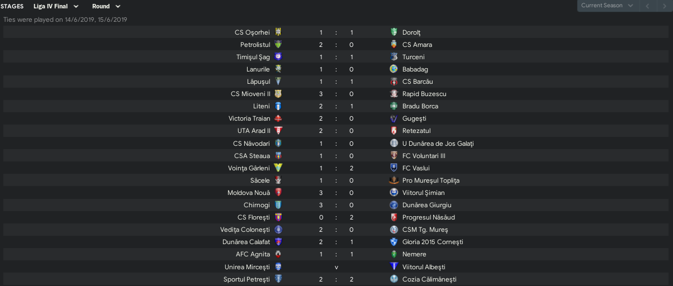Screen dimensions: 673x286
Task: Open the CS Florești 0:2 match result
Action: [x=336, y=217]
